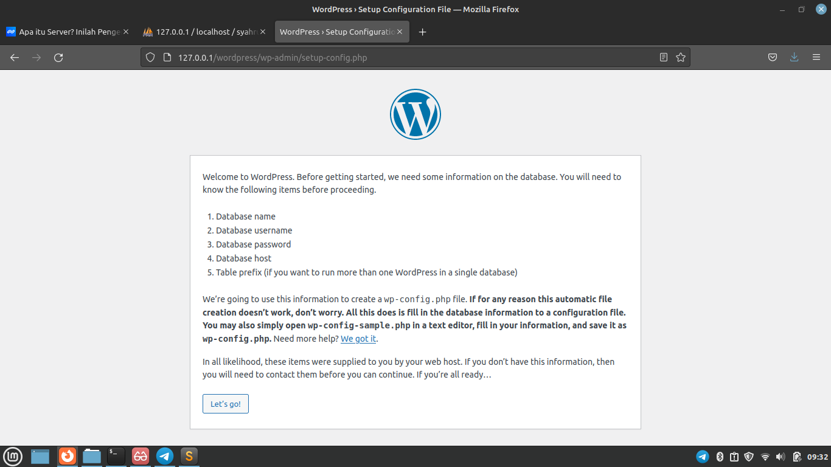Screen dimensions: 831x467
Task: Click the show desktop icon in the taskbar
Action: (x=40, y=456)
